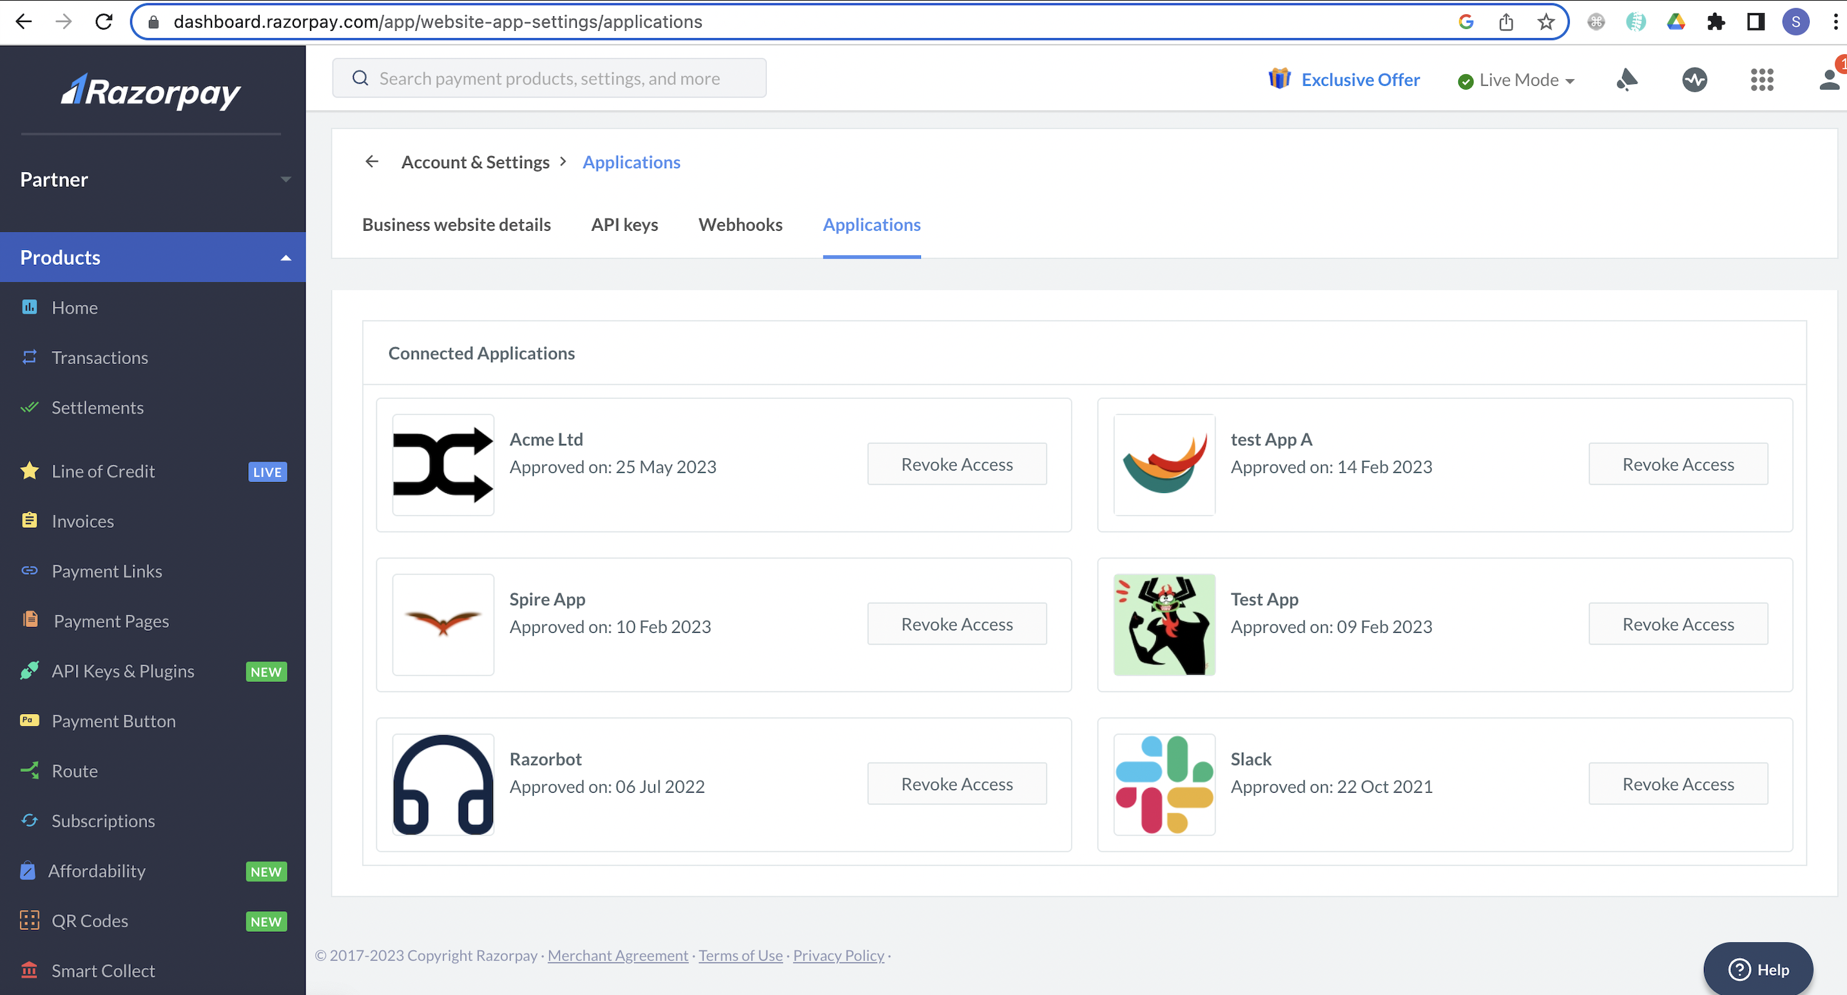Switch to the Webhooks tab
Image resolution: width=1847 pixels, height=995 pixels.
[741, 224]
